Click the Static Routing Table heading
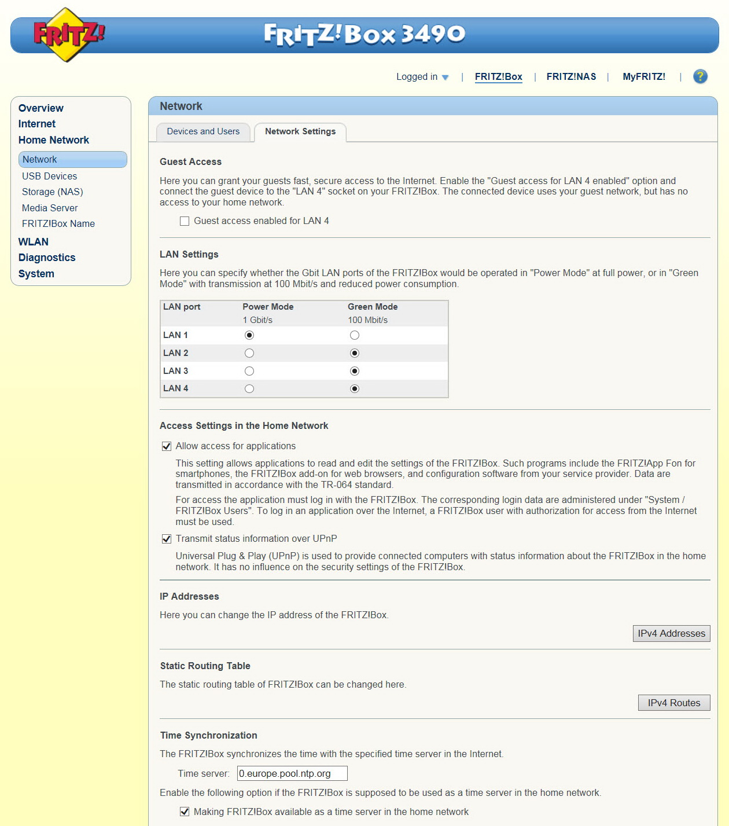 point(205,666)
